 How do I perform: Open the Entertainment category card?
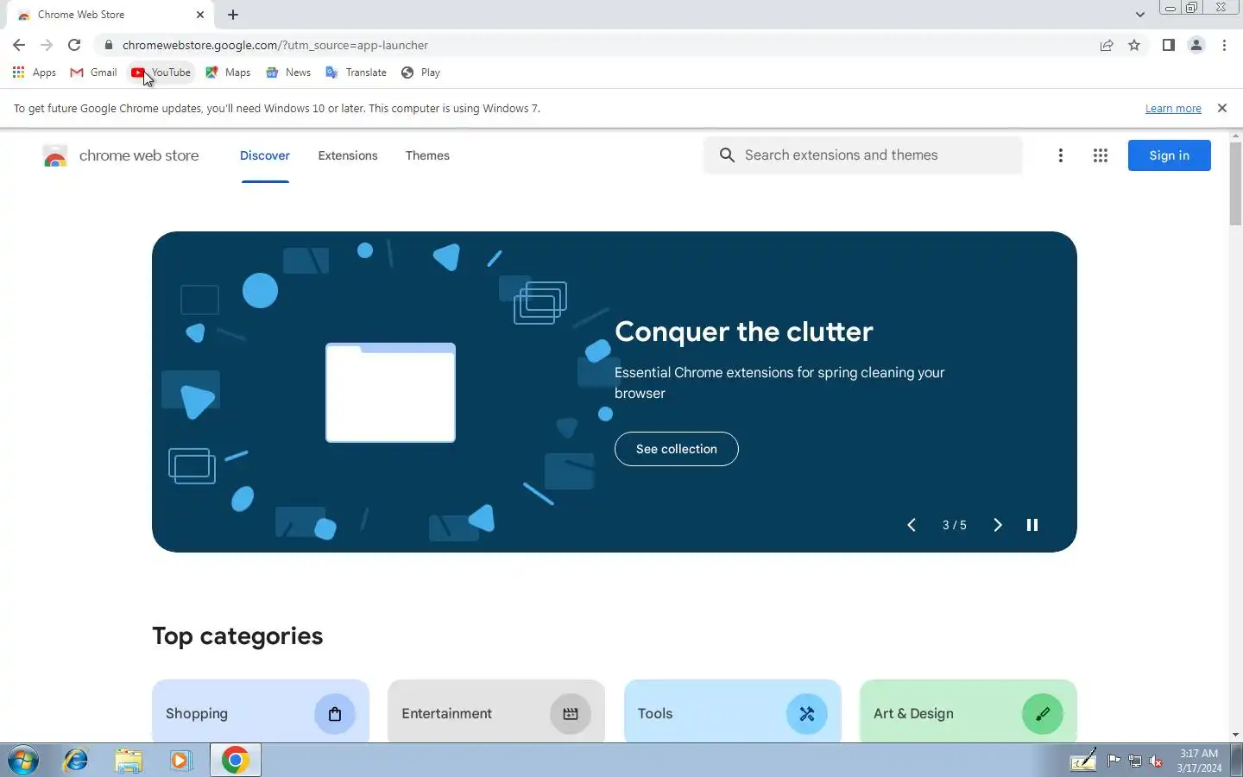tap(496, 712)
